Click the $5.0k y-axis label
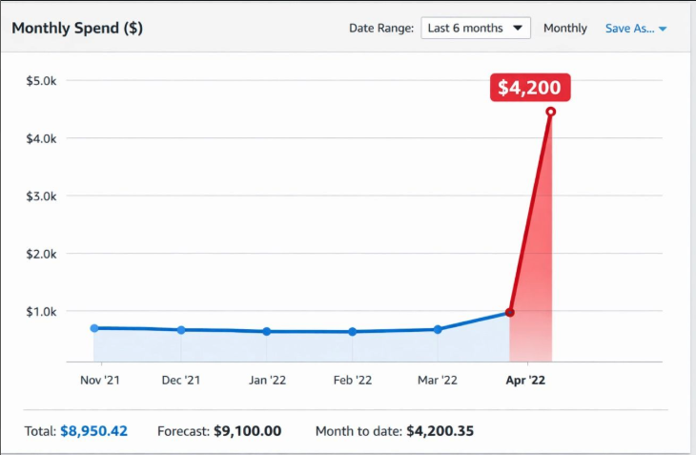The image size is (696, 455). point(41,81)
